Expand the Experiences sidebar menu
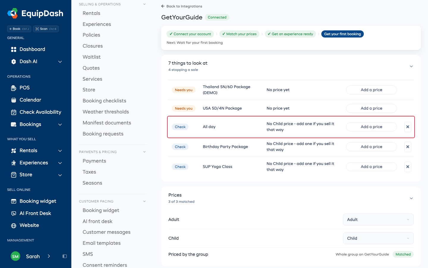Screen dimensions: 428x268 [60, 163]
